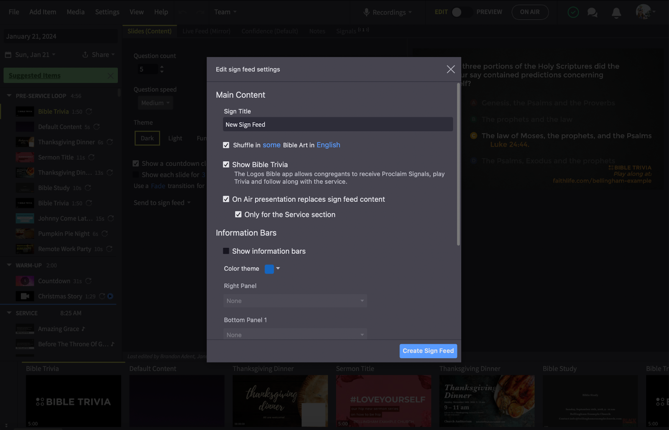Dismiss Suggested Items with its X icon
The image size is (669, 430).
click(110, 76)
